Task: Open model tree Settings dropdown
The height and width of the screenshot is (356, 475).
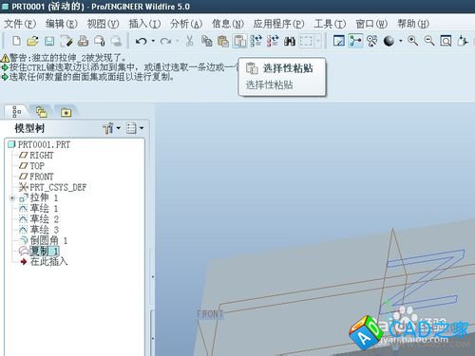Action: (111, 128)
